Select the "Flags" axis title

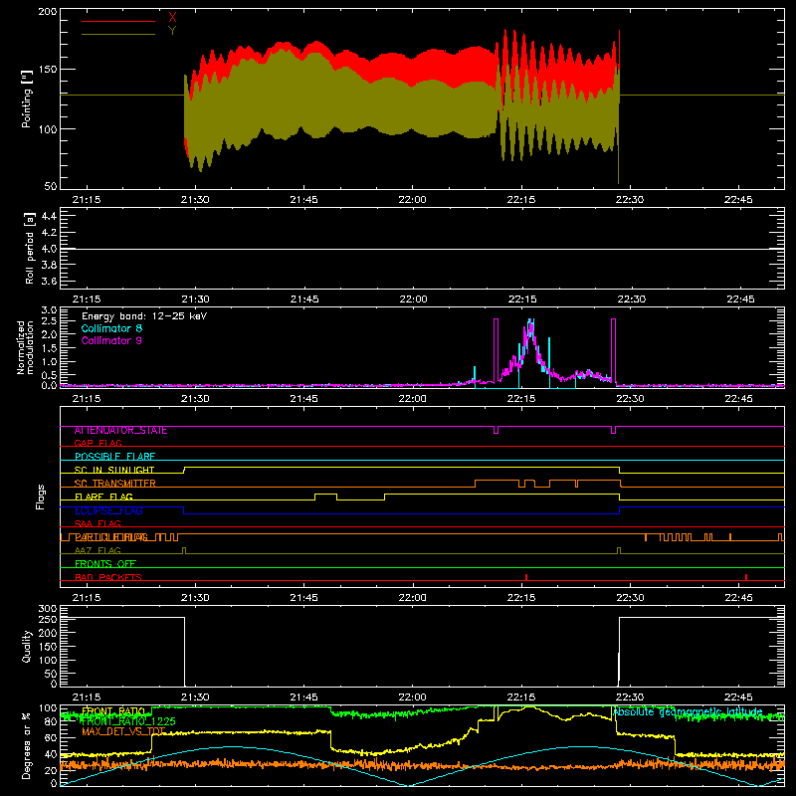coord(41,497)
